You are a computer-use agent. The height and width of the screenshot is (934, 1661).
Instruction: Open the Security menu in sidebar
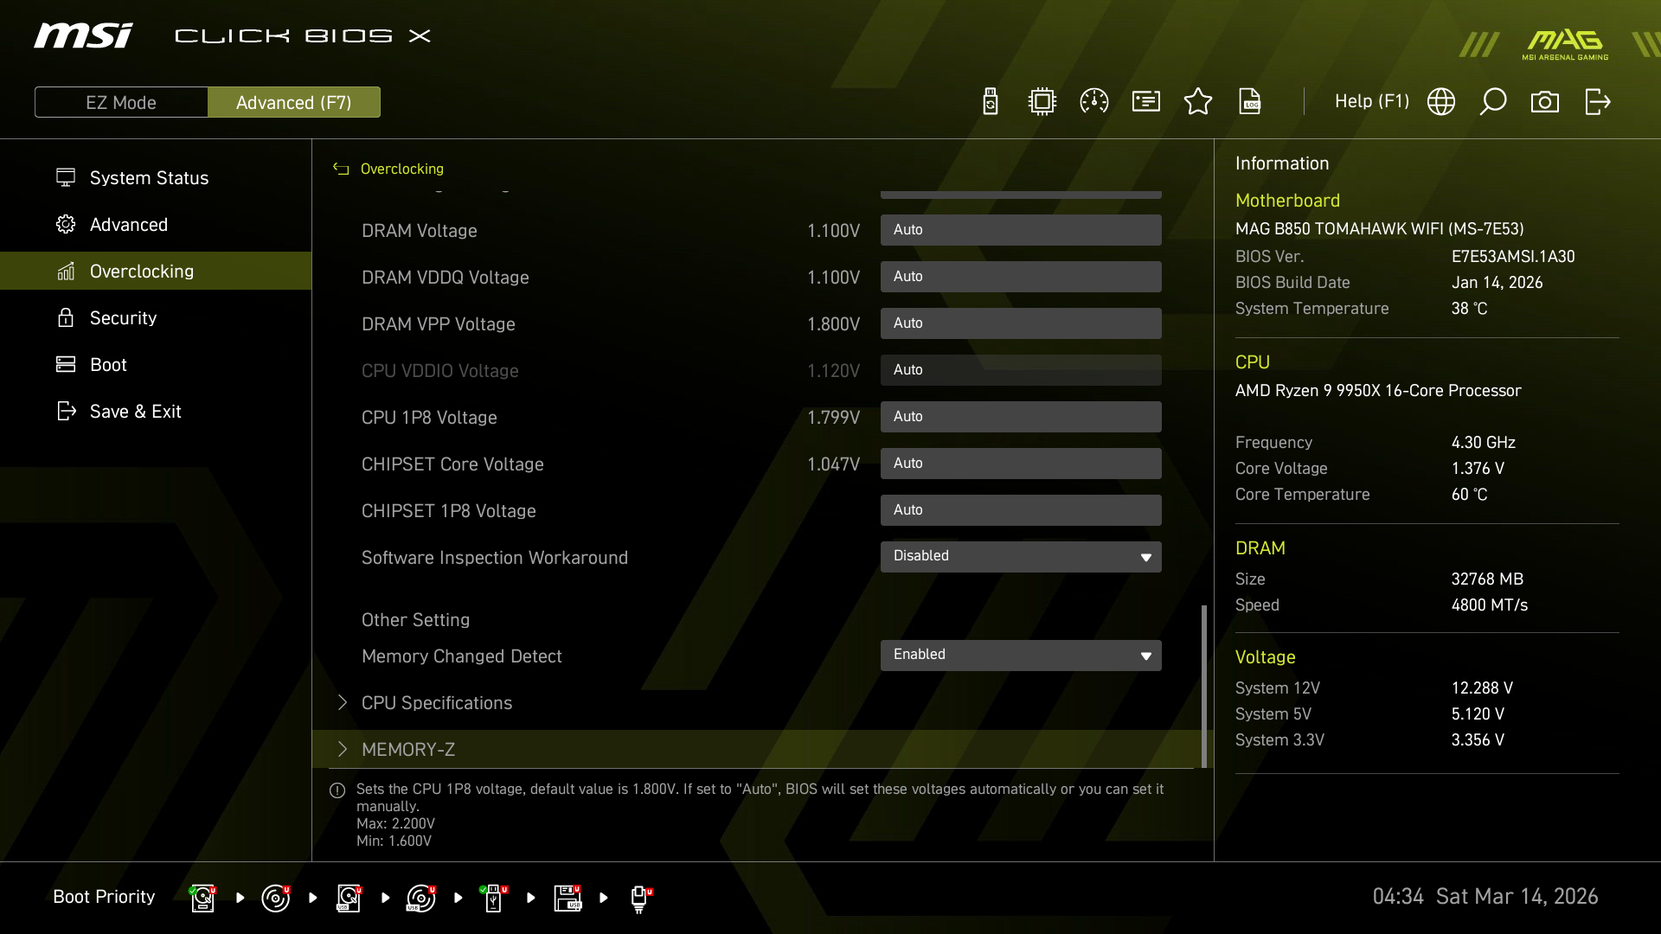tap(123, 317)
